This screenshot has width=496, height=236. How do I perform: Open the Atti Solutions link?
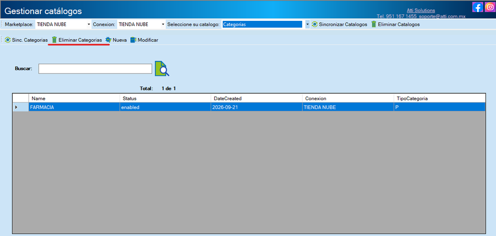[421, 11]
